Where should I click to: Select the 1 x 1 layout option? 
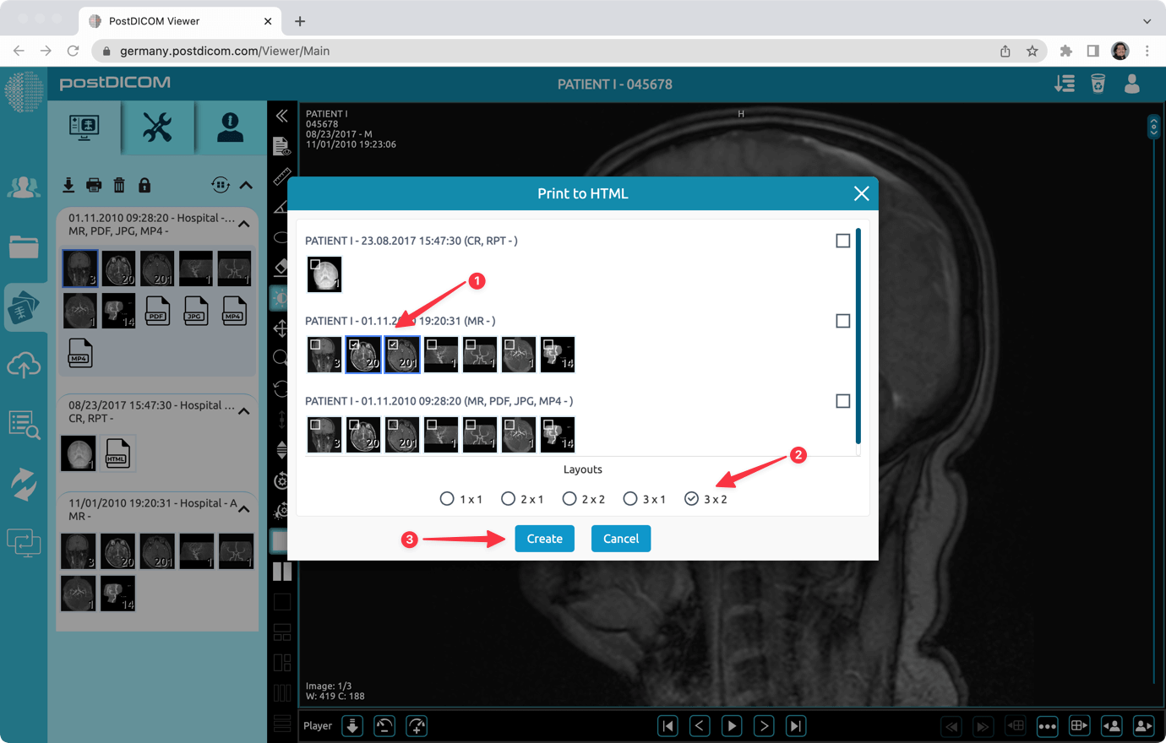coord(447,498)
